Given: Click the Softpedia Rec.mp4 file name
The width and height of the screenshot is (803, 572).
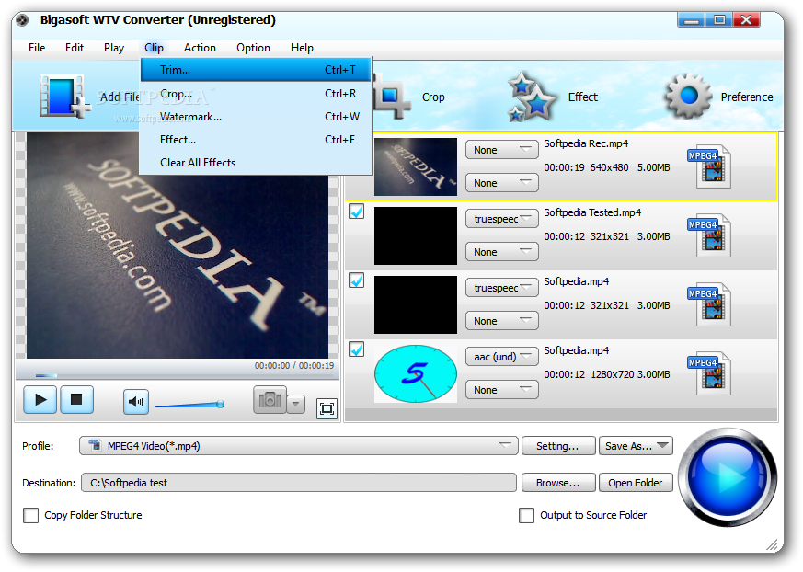Looking at the screenshot, I should pyautogui.click(x=586, y=143).
